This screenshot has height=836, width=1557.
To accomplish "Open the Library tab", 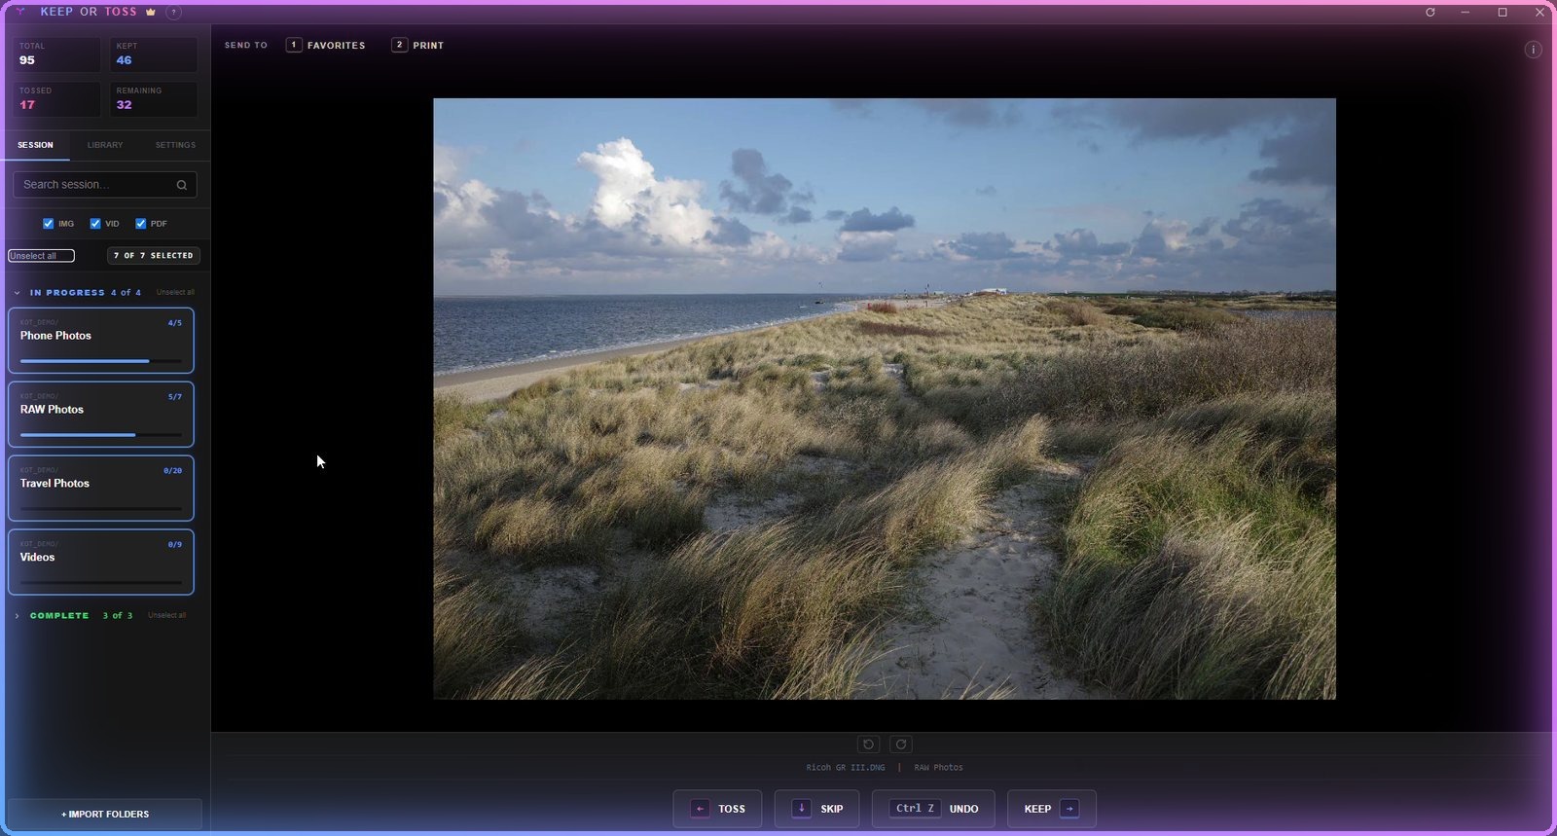I will tap(105, 145).
